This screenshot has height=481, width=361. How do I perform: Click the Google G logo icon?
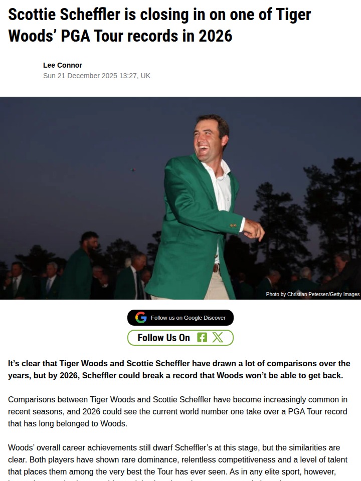click(141, 318)
